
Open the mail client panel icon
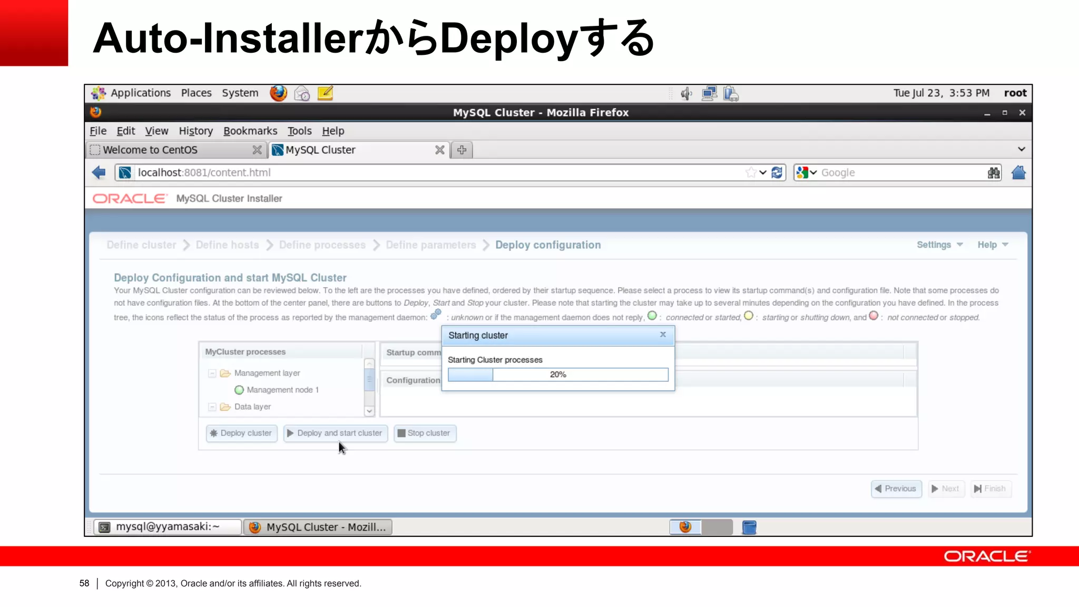302,93
